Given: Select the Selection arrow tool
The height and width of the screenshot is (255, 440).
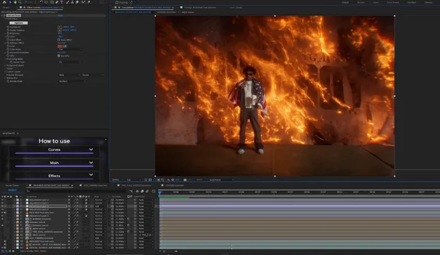Looking at the screenshot, I should point(10,2).
